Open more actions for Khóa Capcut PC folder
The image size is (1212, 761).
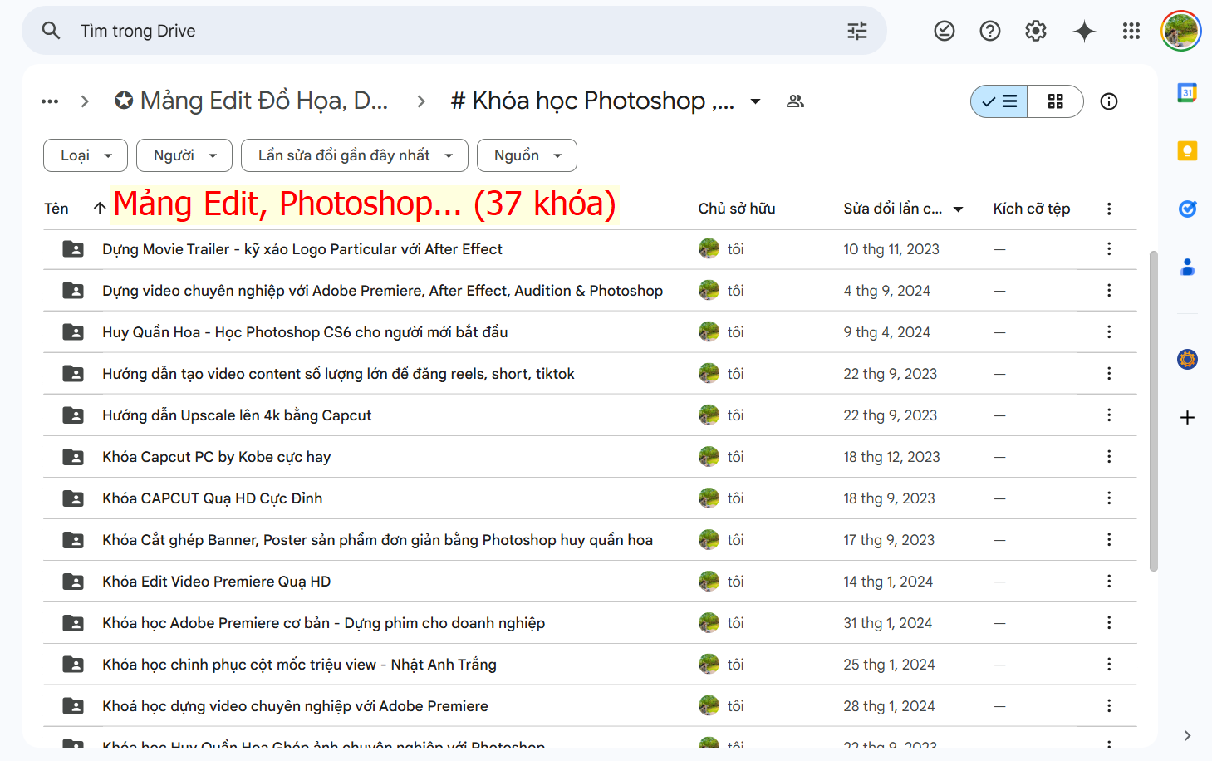[x=1109, y=457]
